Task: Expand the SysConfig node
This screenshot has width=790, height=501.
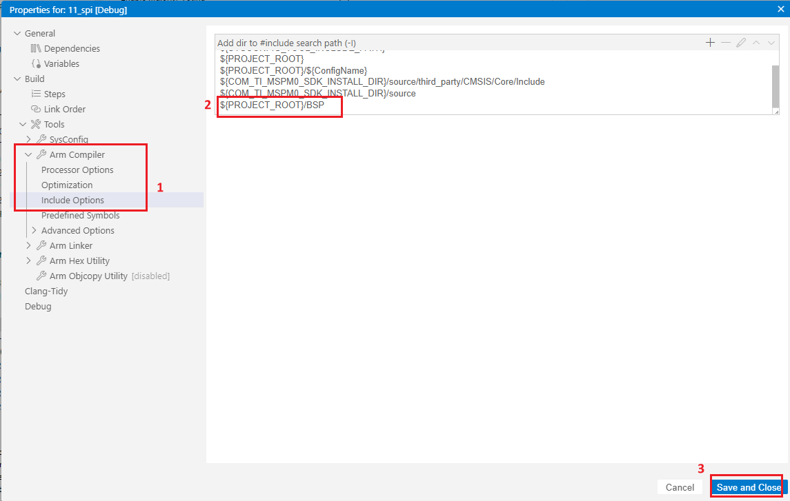Action: pos(28,139)
